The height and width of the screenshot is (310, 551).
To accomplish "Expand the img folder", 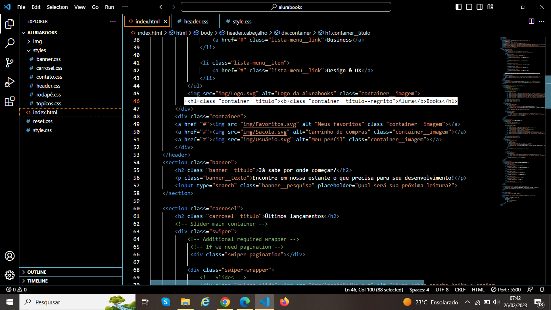I will (x=71, y=42).
